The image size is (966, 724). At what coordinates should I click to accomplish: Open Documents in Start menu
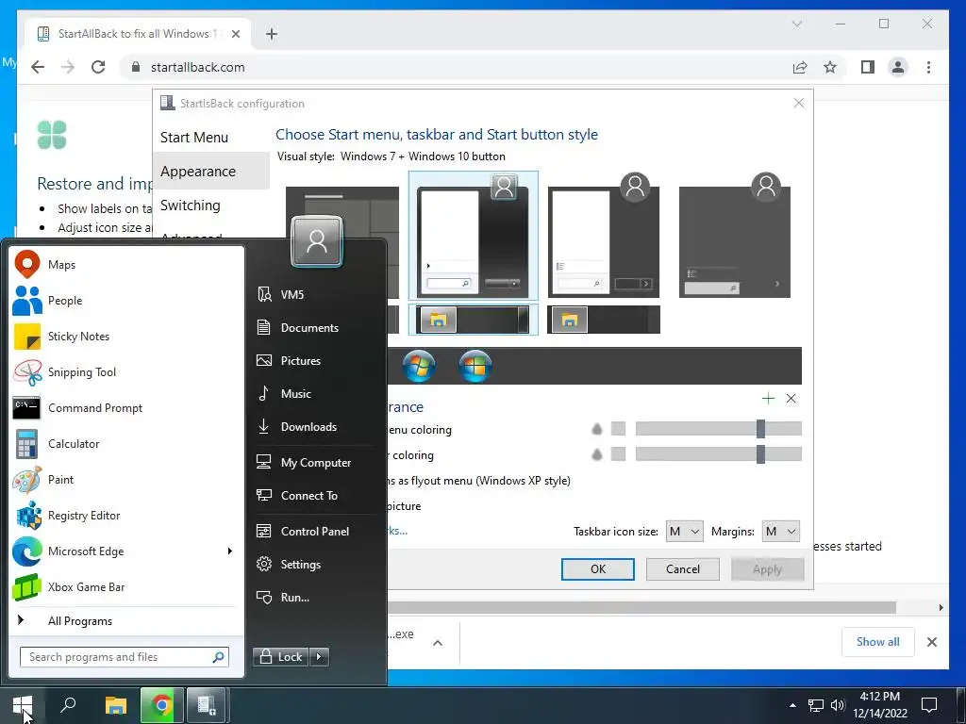point(315,327)
